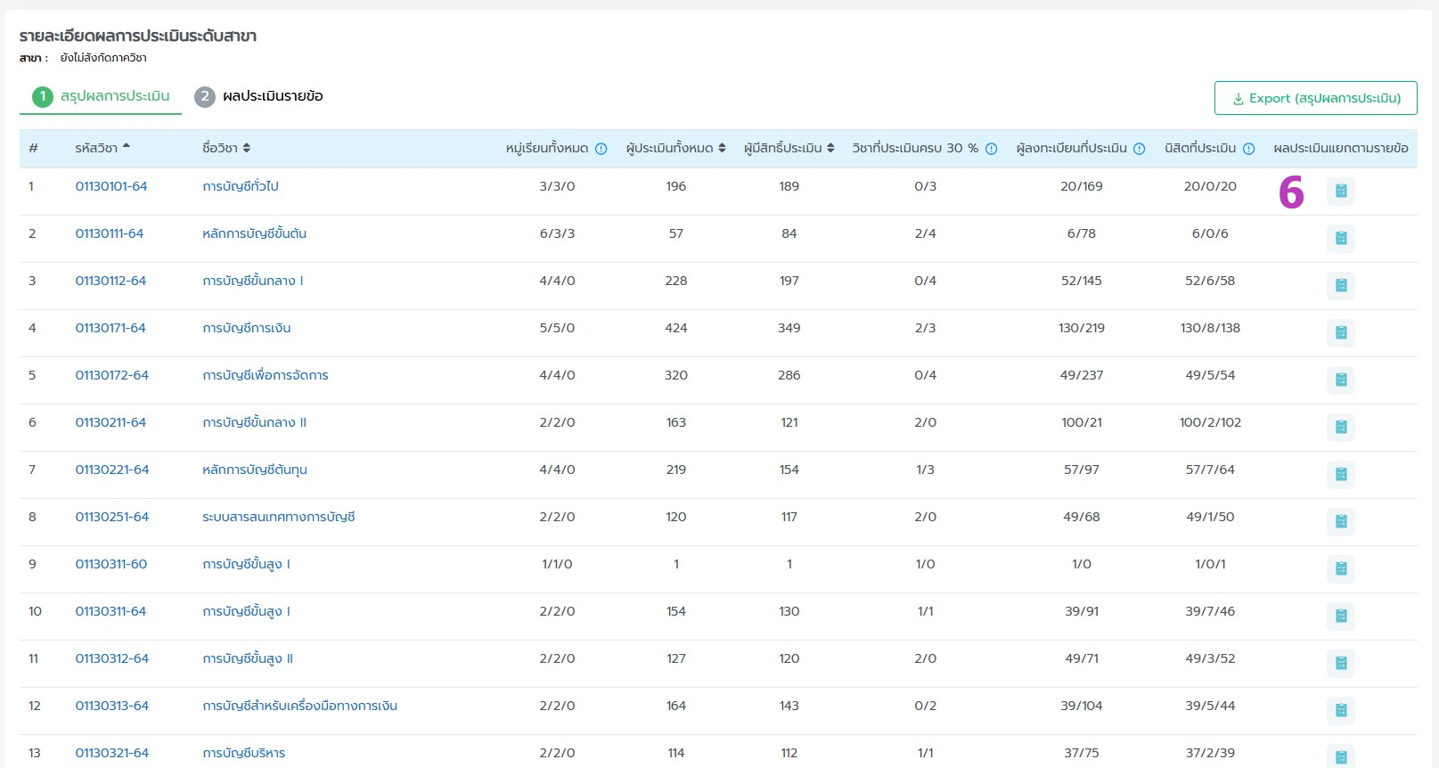Open item-level results for course 01130101-64
The width and height of the screenshot is (1439, 768).
(1340, 192)
